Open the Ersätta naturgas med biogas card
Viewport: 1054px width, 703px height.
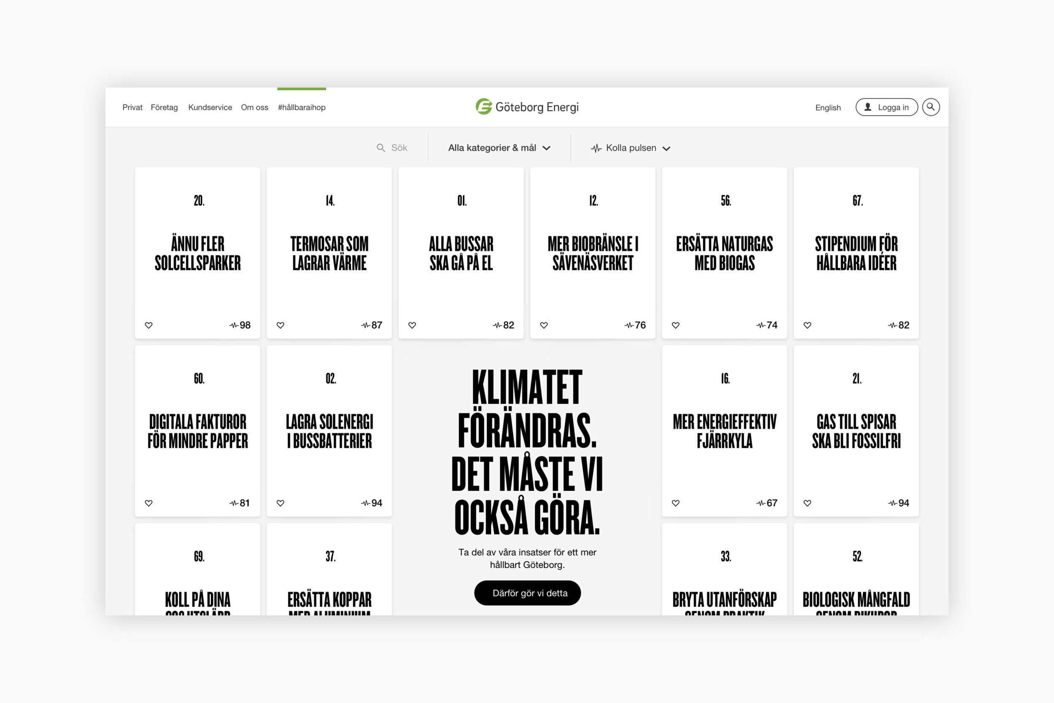[x=724, y=253]
